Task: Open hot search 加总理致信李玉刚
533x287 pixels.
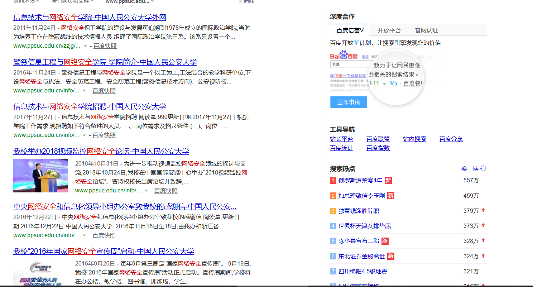Action: [x=361, y=196]
